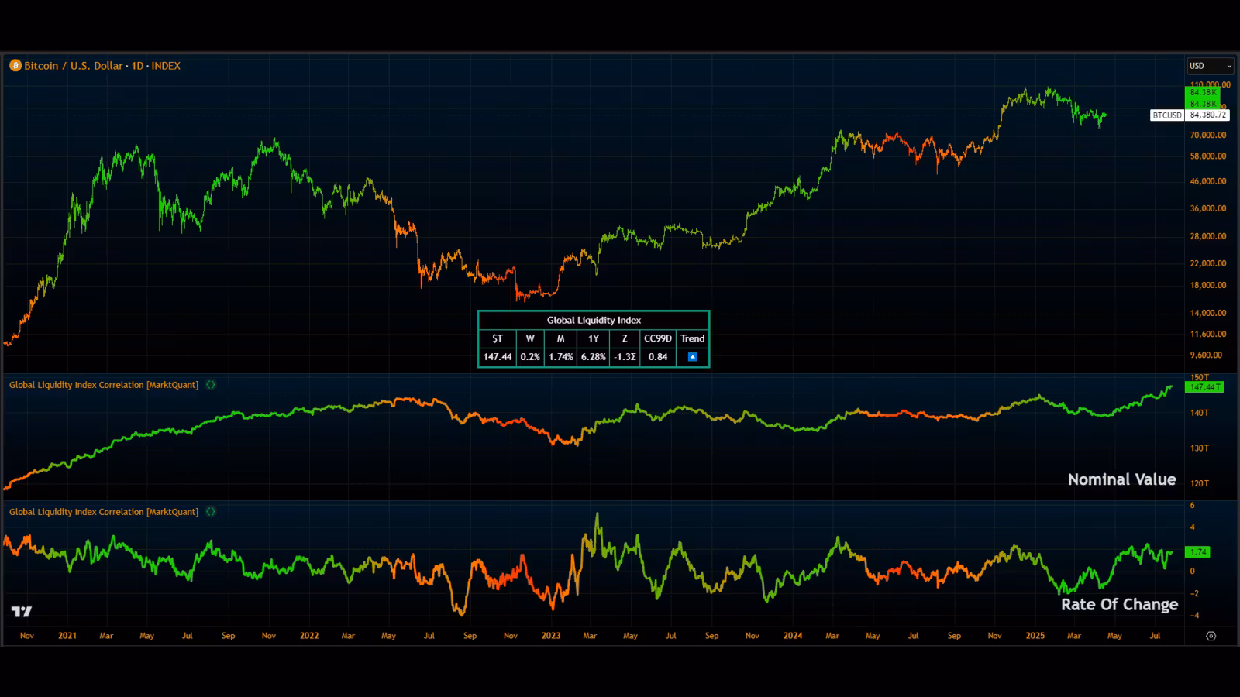This screenshot has width=1240, height=697.
Task: Open the USD currency dropdown
Action: [x=1210, y=66]
